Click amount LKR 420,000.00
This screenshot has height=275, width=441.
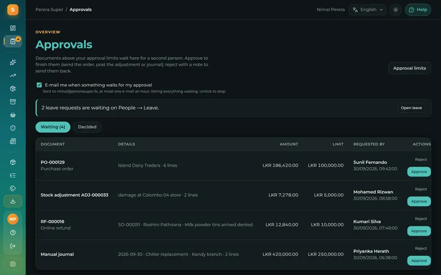click(281, 254)
